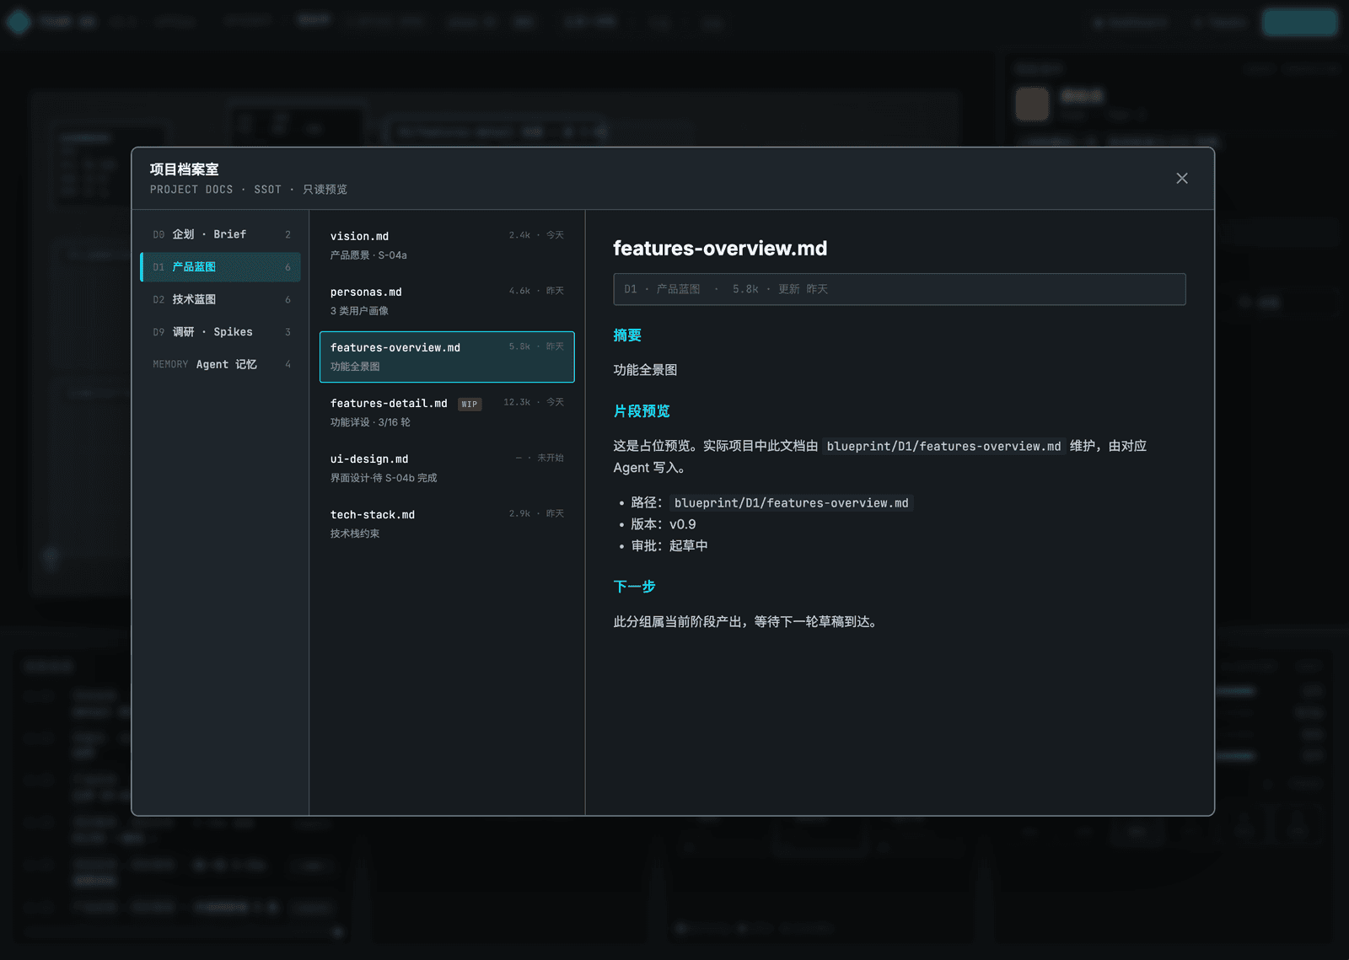Click the 审批：起草中 line
1349x960 pixels.
click(669, 546)
